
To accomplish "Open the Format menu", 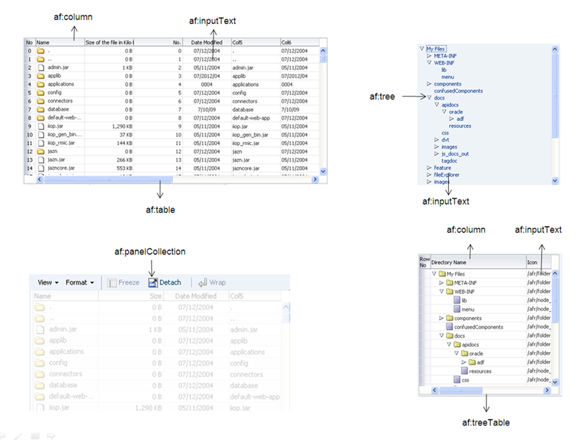I will pyautogui.click(x=80, y=283).
